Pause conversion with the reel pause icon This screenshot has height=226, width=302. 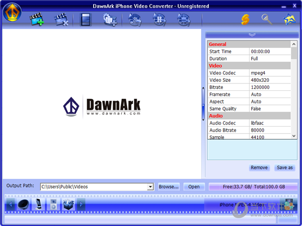160,20
